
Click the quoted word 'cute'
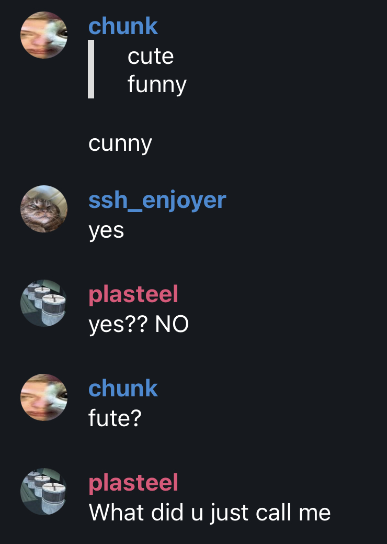tap(151, 56)
